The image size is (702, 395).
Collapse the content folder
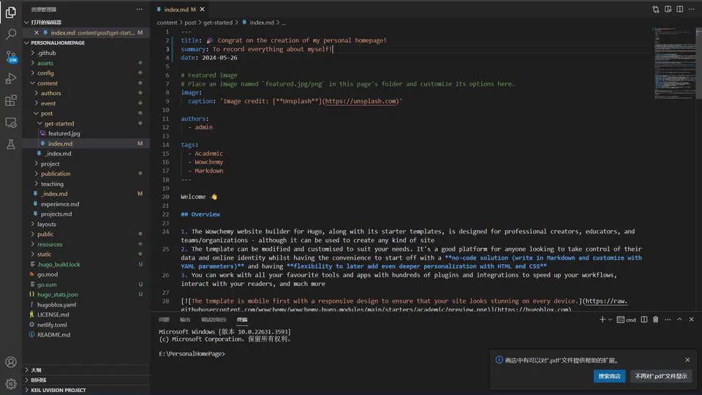click(48, 83)
